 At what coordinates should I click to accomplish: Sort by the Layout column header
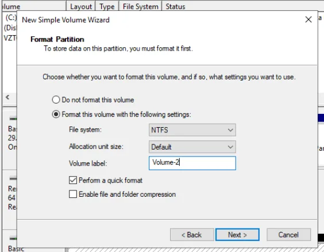point(81,6)
